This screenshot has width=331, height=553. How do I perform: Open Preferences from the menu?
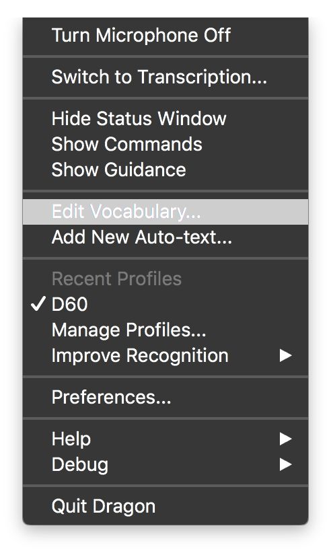tap(165, 397)
